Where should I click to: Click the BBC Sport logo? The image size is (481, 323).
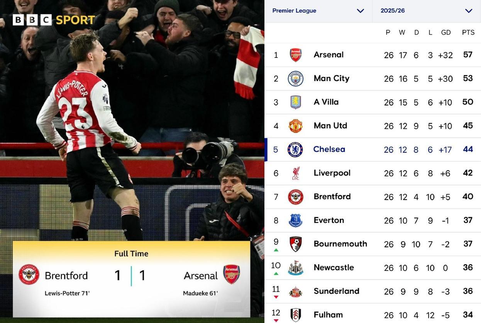pyautogui.click(x=54, y=20)
